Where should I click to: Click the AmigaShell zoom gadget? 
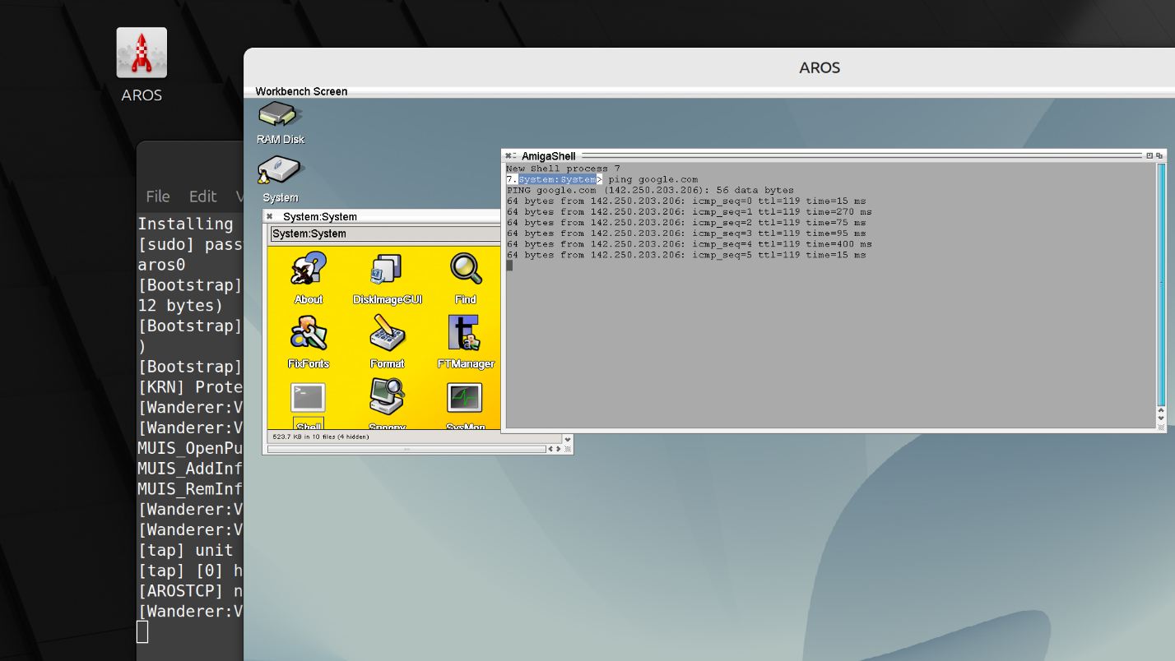(1149, 155)
